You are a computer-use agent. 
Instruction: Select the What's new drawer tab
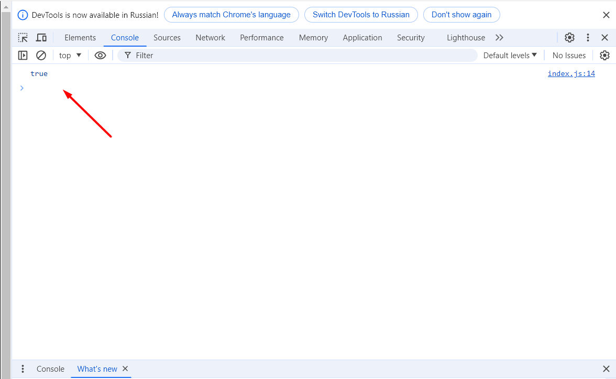pos(97,369)
